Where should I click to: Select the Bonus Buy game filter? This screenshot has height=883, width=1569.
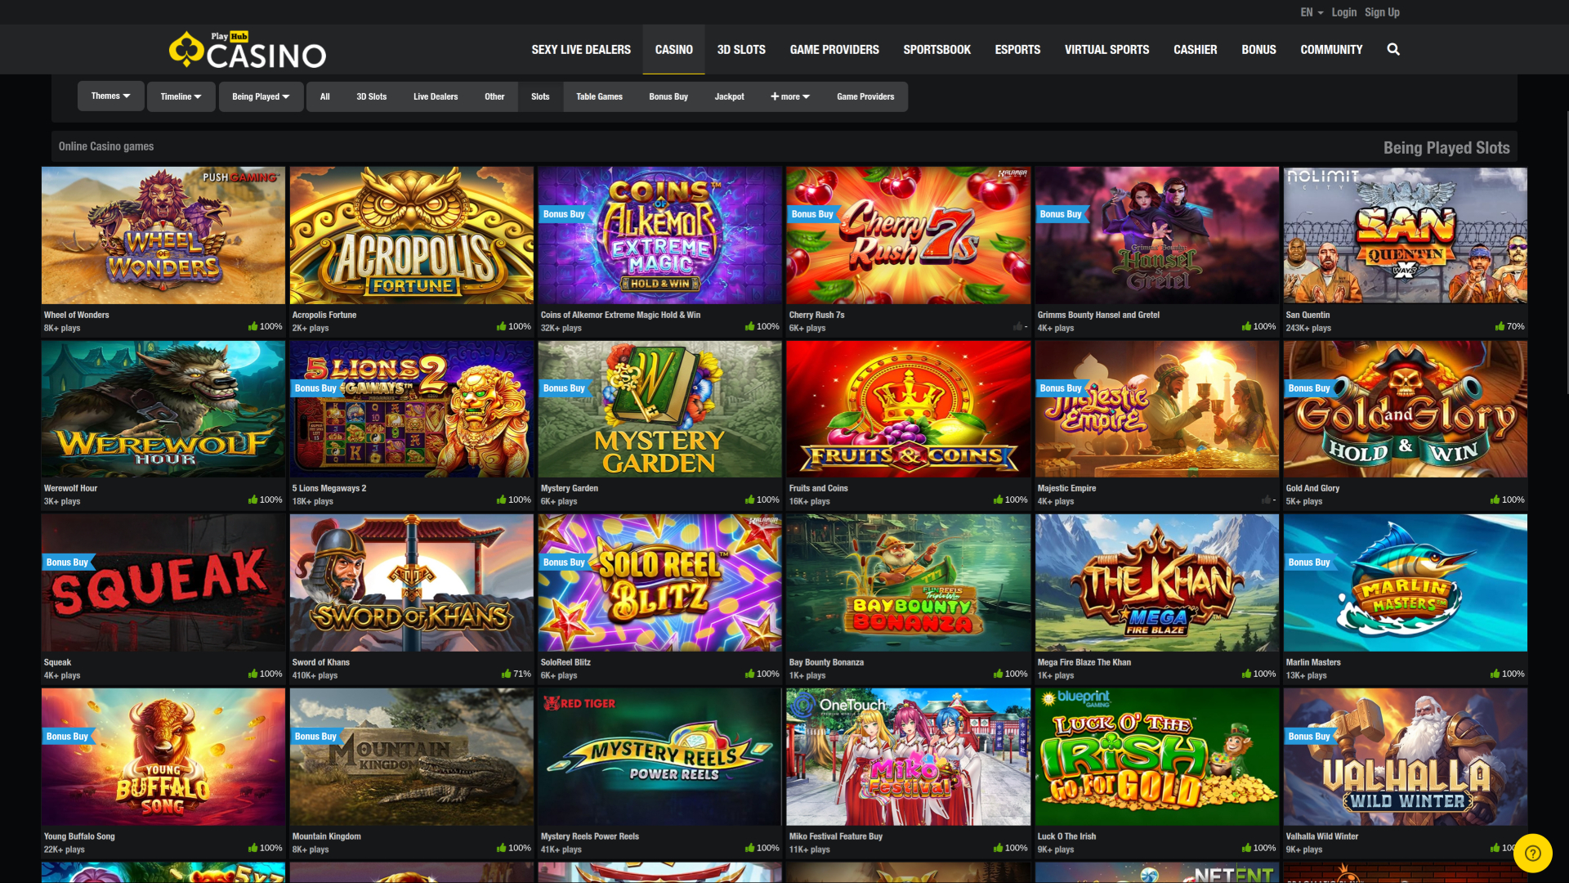[x=668, y=96]
